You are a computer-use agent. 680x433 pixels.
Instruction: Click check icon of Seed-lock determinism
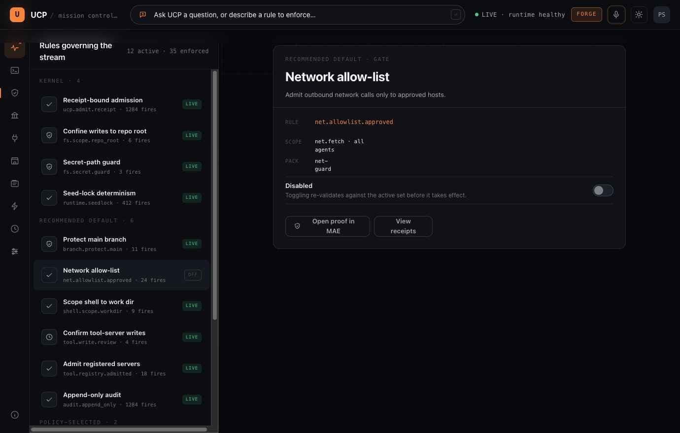(49, 198)
